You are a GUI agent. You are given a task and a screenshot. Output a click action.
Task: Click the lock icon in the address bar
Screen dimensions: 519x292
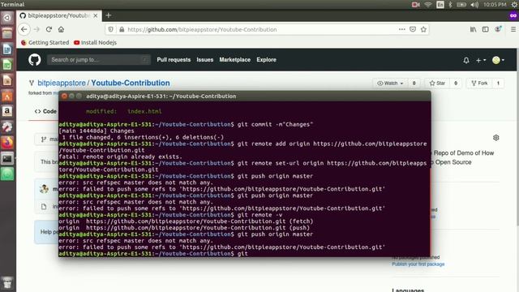click(122, 29)
